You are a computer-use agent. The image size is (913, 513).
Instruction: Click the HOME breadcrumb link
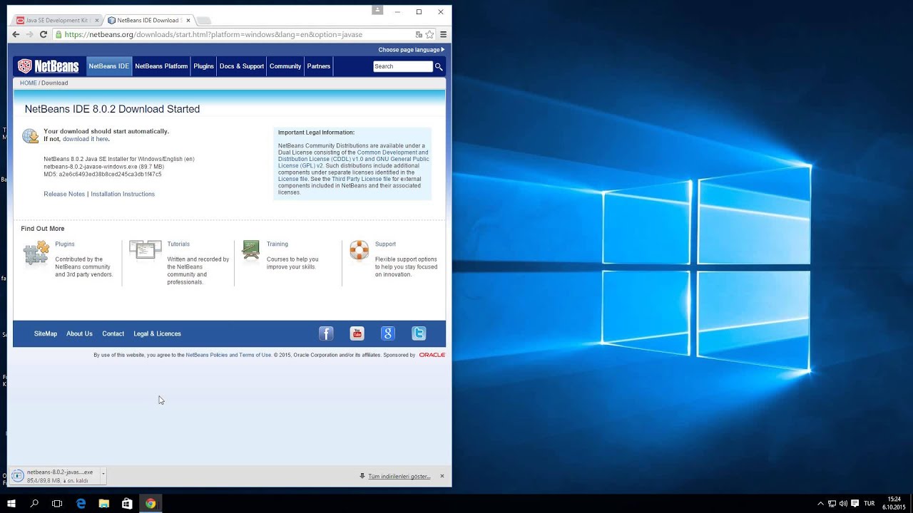(x=29, y=83)
